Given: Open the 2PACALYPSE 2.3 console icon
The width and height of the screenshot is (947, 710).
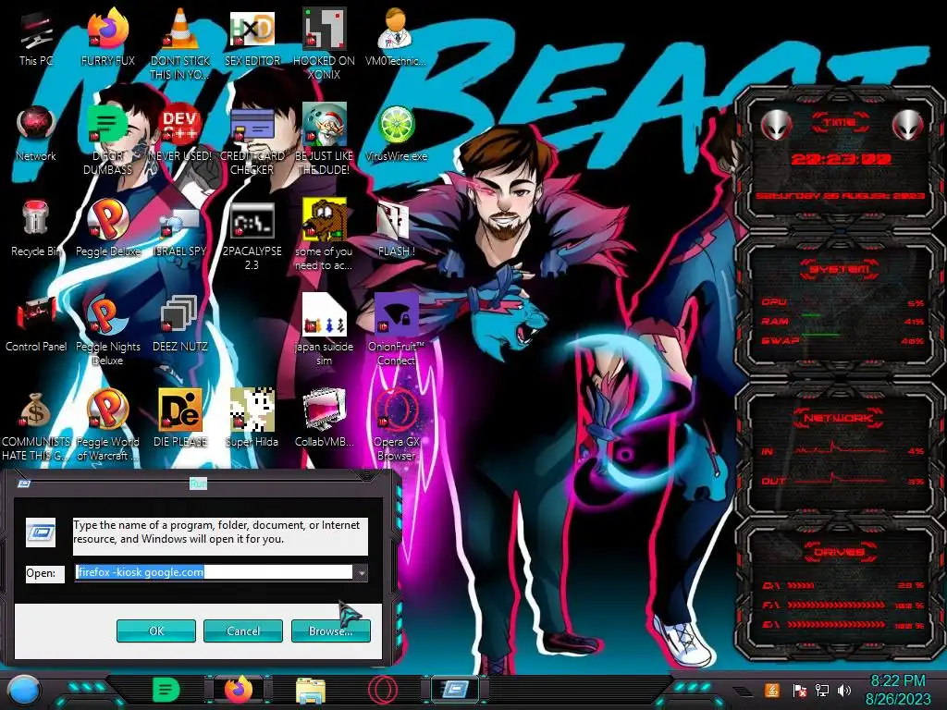Looking at the screenshot, I should point(252,234).
